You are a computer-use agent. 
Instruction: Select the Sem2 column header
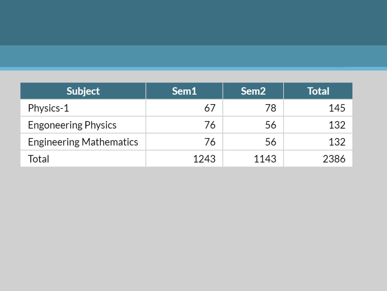click(x=253, y=91)
